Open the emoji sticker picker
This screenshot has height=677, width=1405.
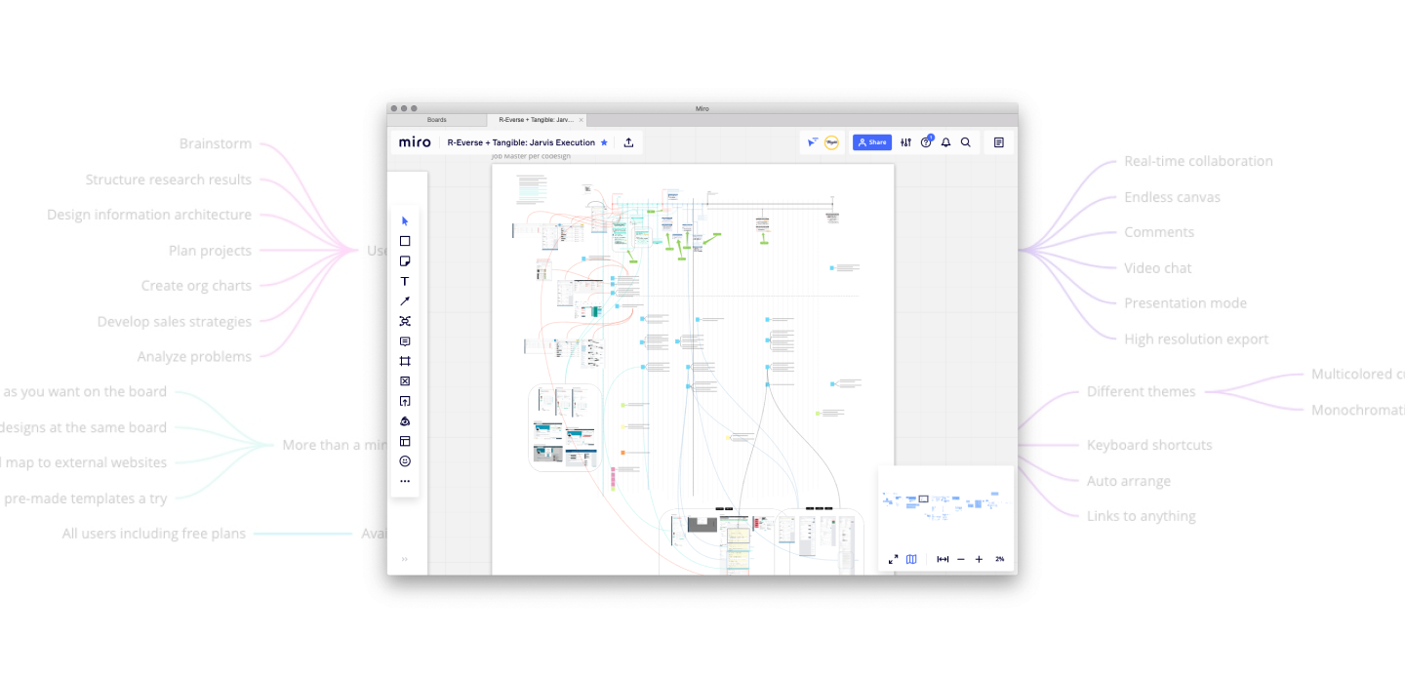click(405, 461)
